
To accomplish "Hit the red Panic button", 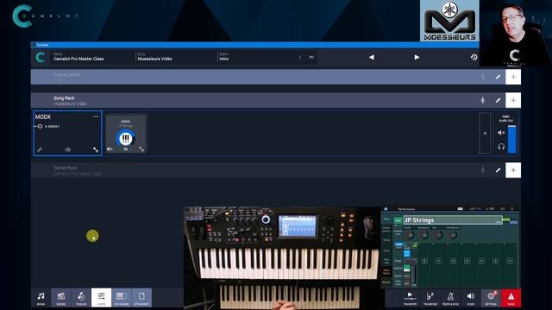I will point(511,298).
